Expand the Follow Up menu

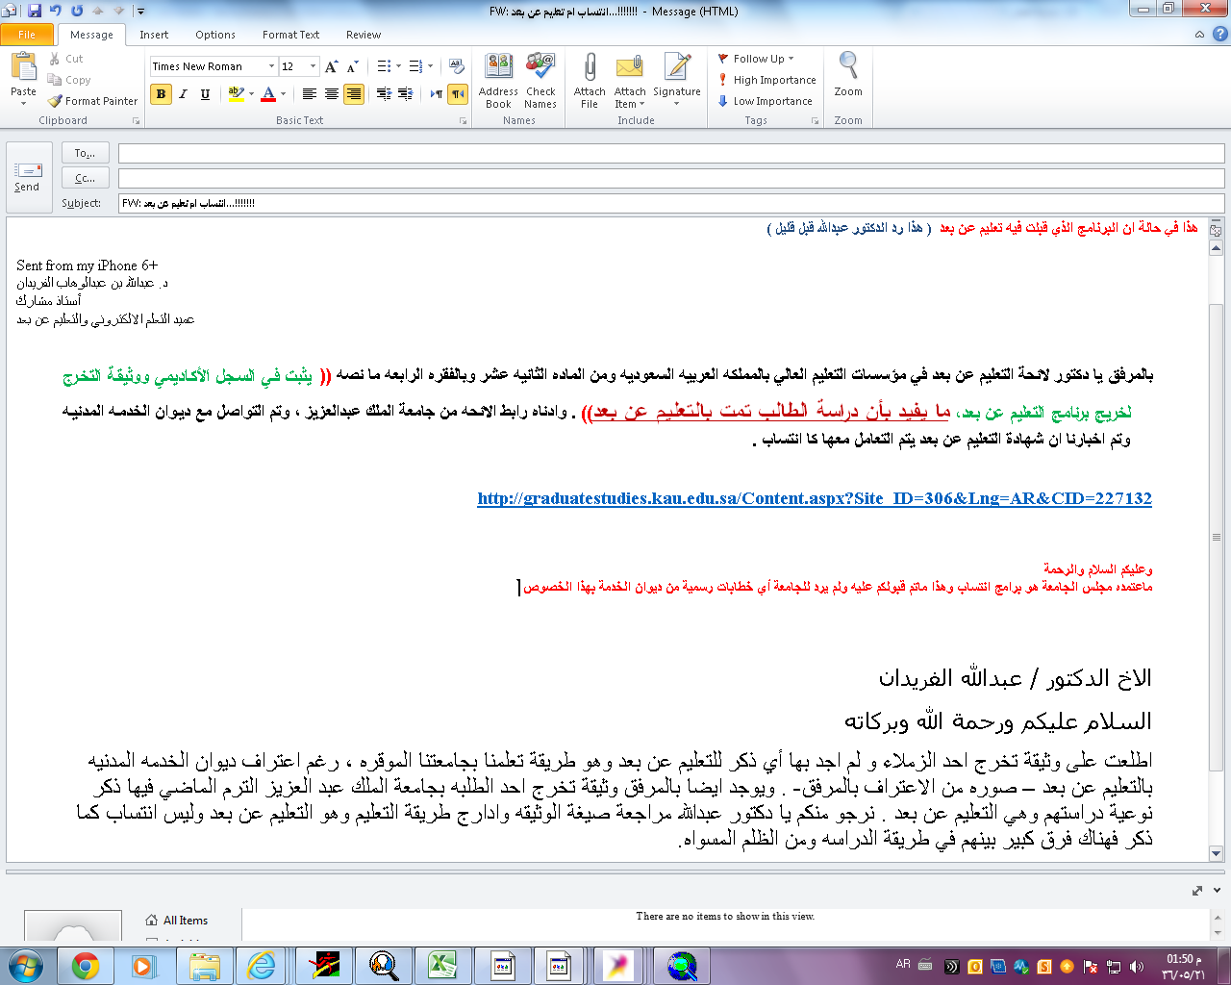coord(757,59)
